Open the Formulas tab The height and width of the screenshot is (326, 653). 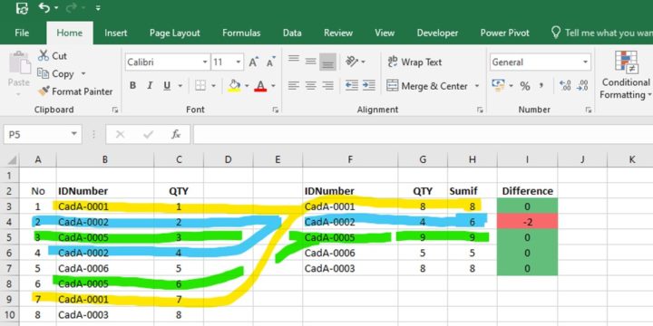click(241, 33)
